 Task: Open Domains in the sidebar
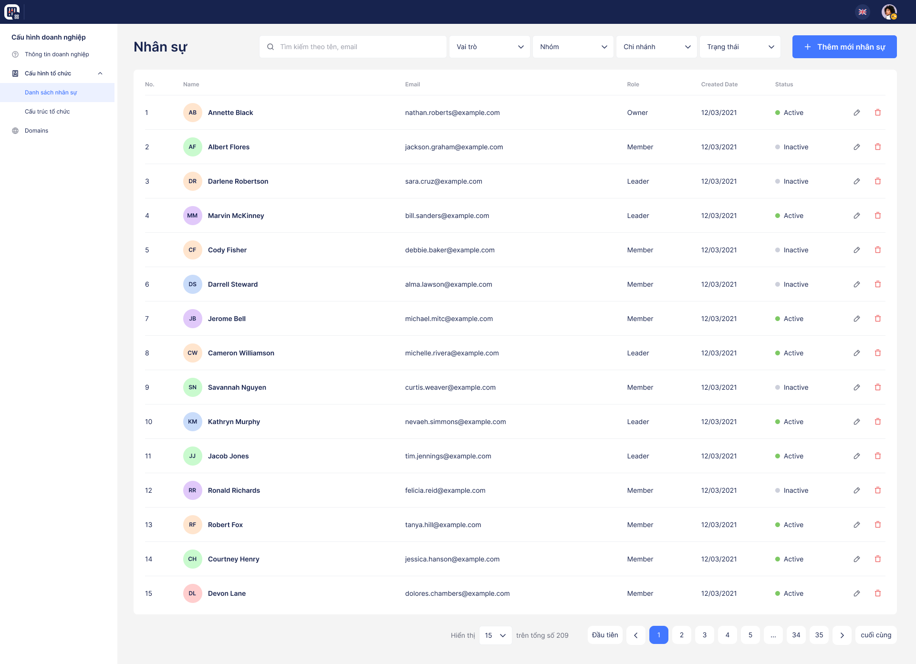point(36,131)
